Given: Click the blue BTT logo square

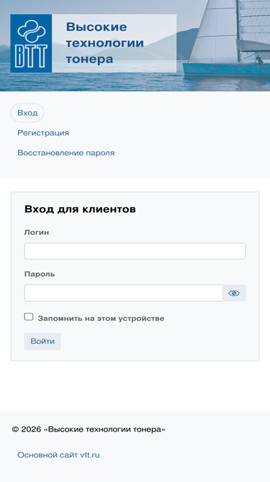Looking at the screenshot, I should coord(31,43).
